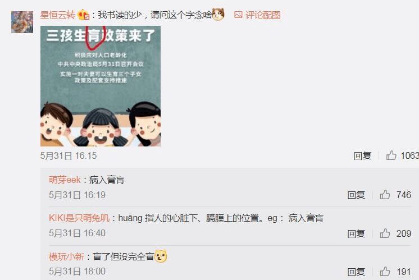
Task: Reply to the huāng explanation comment
Action: click(x=356, y=234)
